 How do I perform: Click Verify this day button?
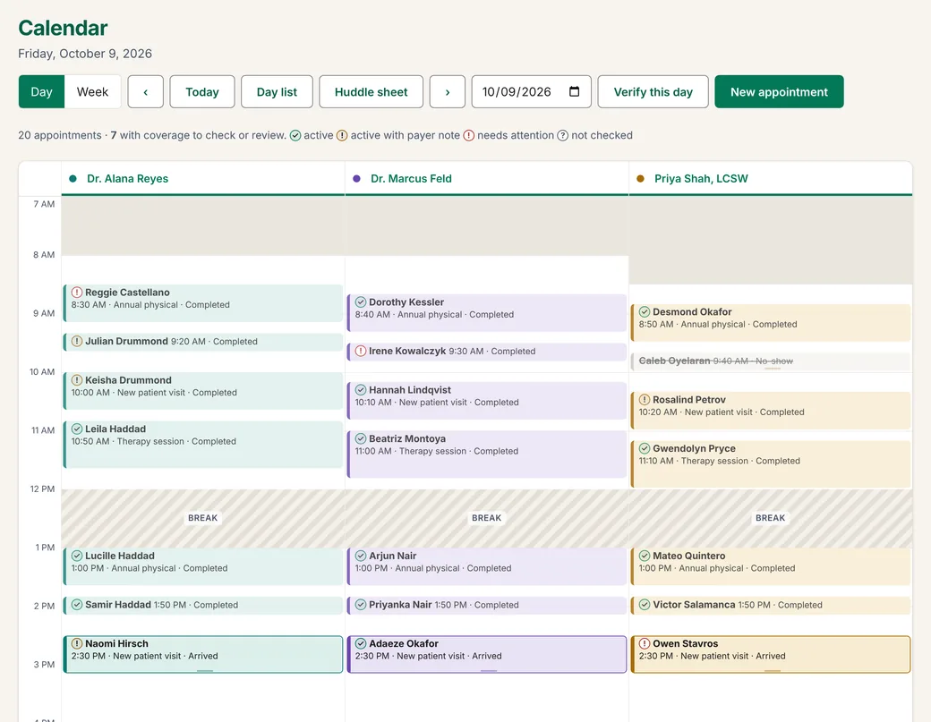[653, 92]
